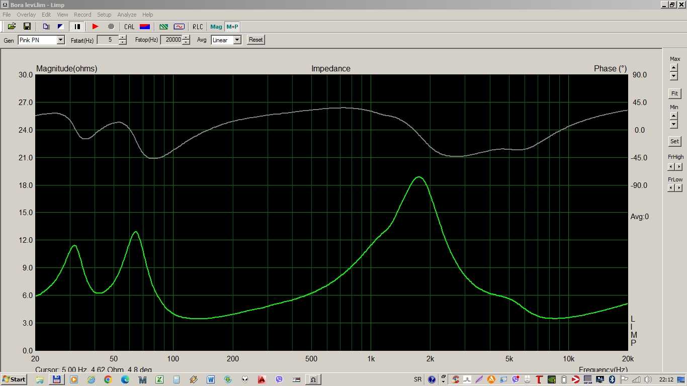Open Internet Explorer from the taskbar
The width and height of the screenshot is (687, 386).
click(x=91, y=379)
